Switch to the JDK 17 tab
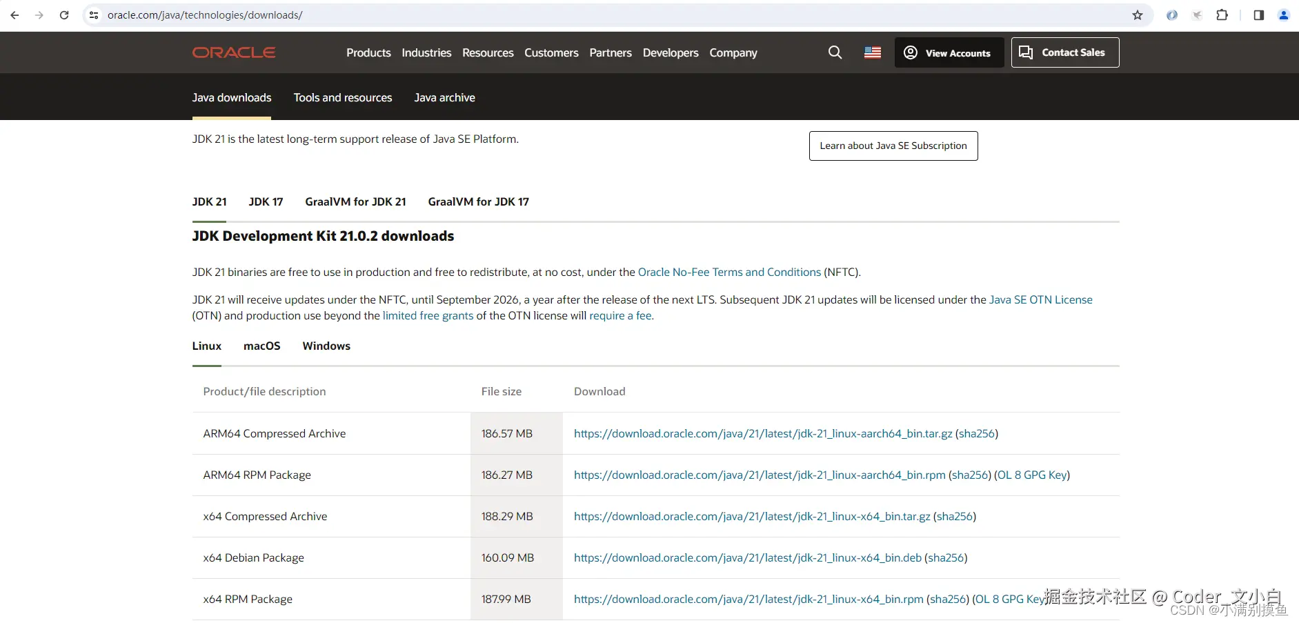This screenshot has height=623, width=1299. tap(266, 202)
